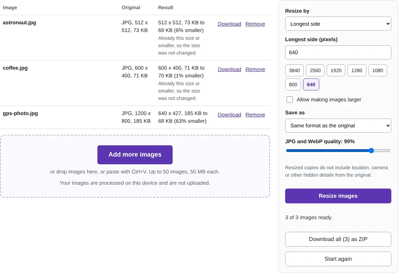Select the gps-photo.jpg file name
This screenshot has width=398, height=273.
pyautogui.click(x=20, y=114)
